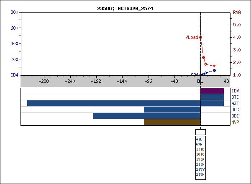Click the VLoad series label
The width and height of the screenshot is (251, 184).
click(x=192, y=37)
